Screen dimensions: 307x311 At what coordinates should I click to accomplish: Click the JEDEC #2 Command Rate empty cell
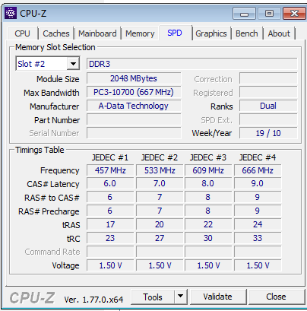coord(160,252)
